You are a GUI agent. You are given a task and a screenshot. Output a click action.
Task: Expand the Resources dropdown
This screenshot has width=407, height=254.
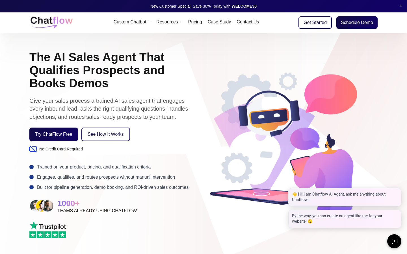(x=169, y=22)
